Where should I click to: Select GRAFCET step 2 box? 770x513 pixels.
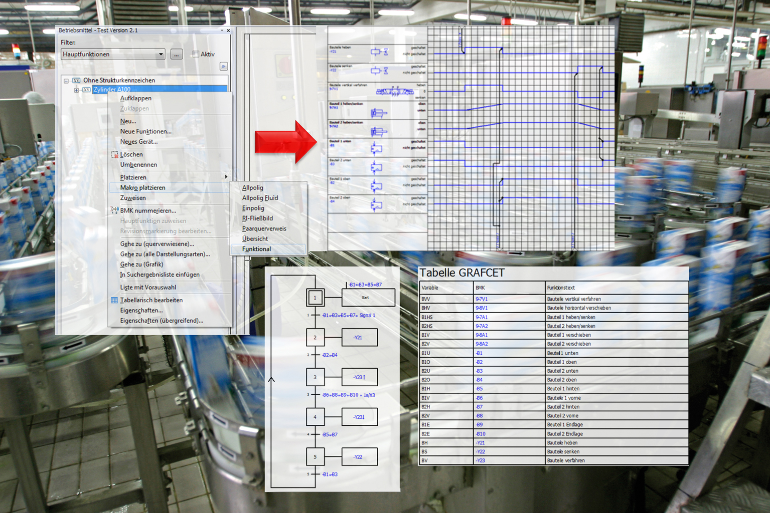pos(315,337)
